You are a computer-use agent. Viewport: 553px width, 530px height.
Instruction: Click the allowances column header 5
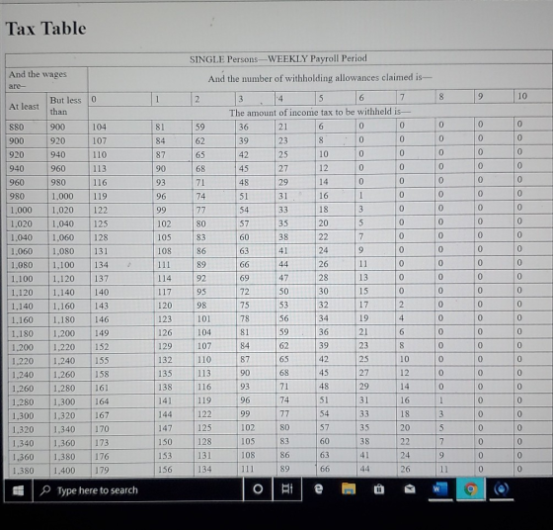(x=321, y=98)
